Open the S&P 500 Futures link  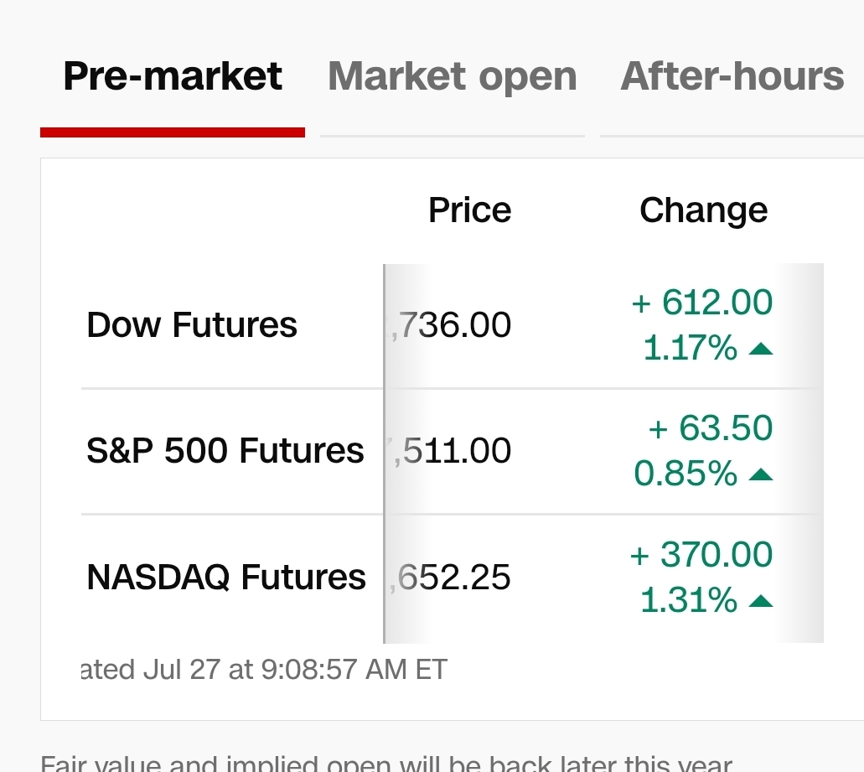click(x=225, y=451)
